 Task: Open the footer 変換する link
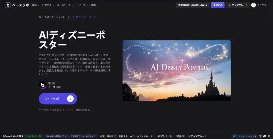click(123, 136)
